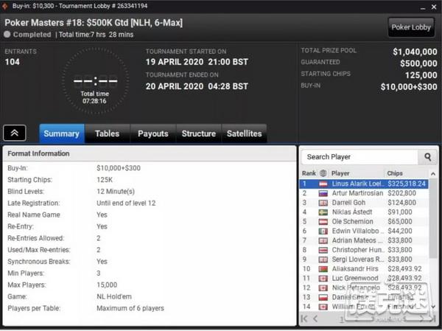Open the Payouts tab
The height and width of the screenshot is (331, 442).
tap(153, 133)
